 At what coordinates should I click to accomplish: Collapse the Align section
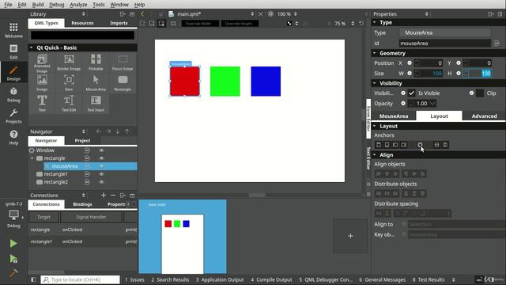375,155
